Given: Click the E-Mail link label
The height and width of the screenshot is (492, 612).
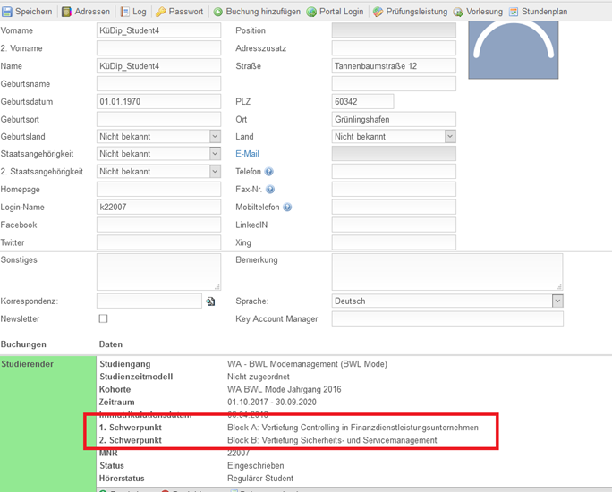Looking at the screenshot, I should click(x=247, y=154).
